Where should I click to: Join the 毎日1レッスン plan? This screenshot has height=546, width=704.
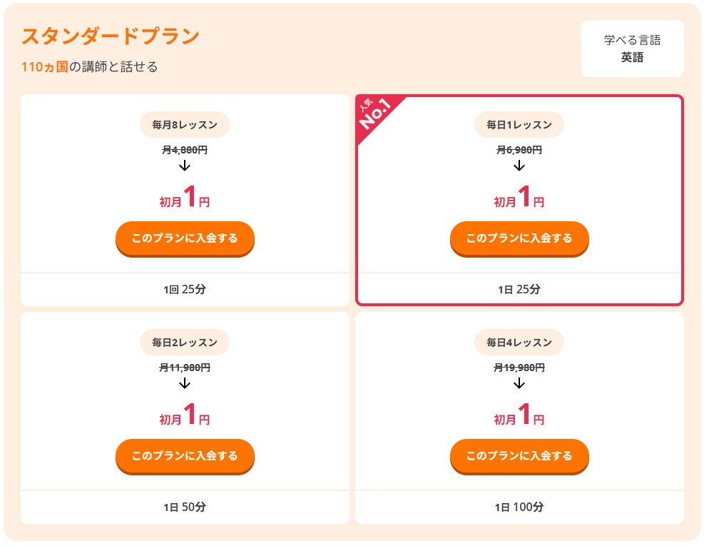[x=519, y=238]
